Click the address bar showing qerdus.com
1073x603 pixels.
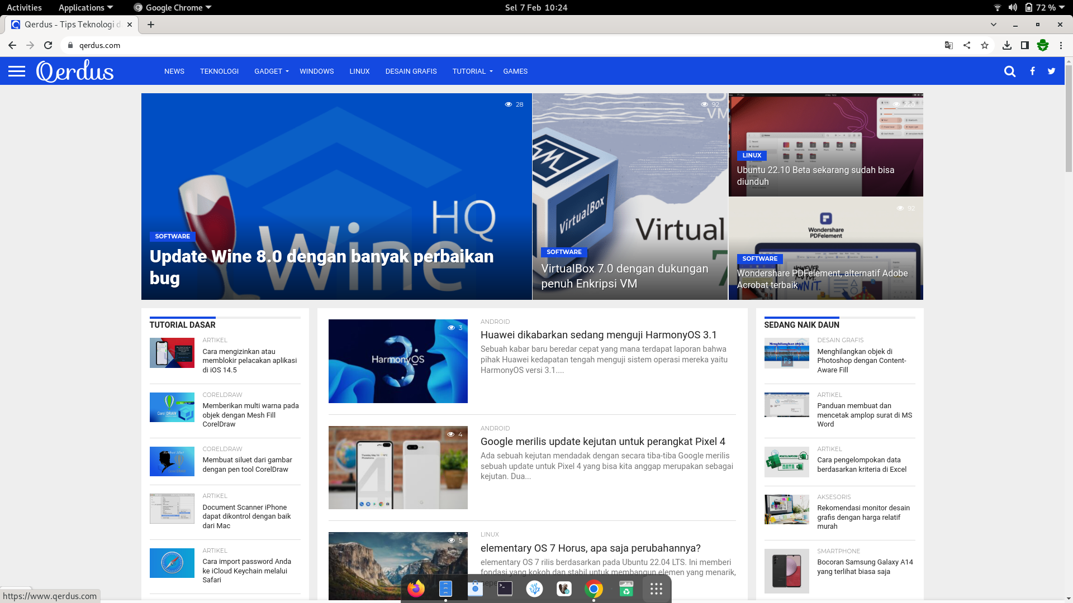503,45
